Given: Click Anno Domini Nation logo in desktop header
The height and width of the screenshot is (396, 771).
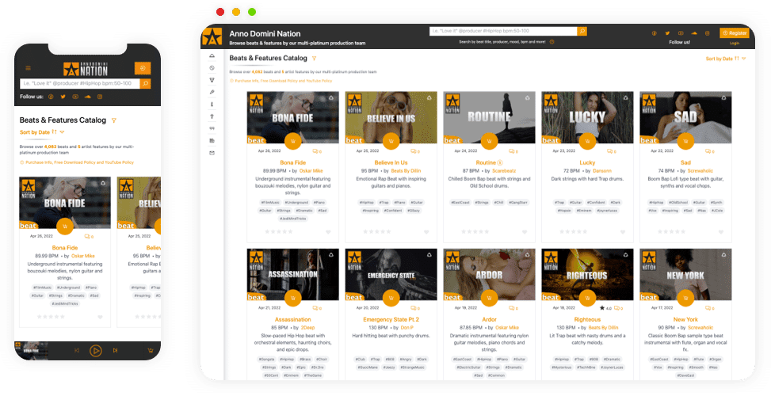Looking at the screenshot, I should point(212,37).
